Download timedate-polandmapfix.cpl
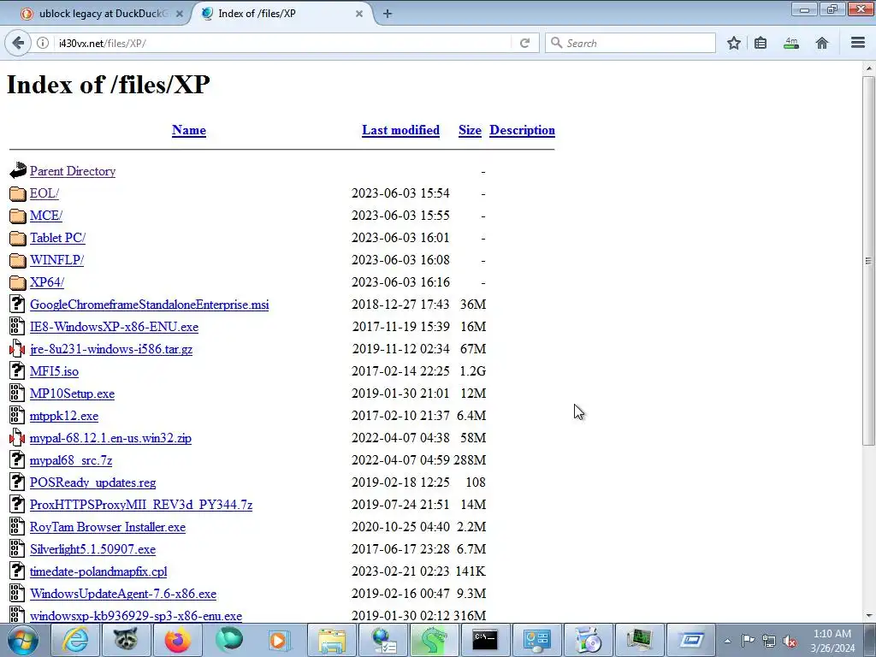The width and height of the screenshot is (876, 657). click(98, 571)
